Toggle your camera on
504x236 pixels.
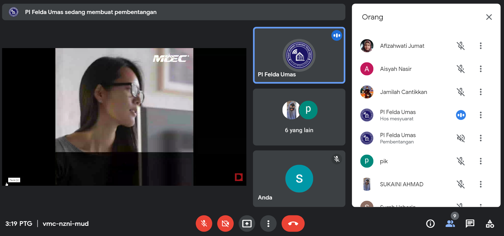225,224
